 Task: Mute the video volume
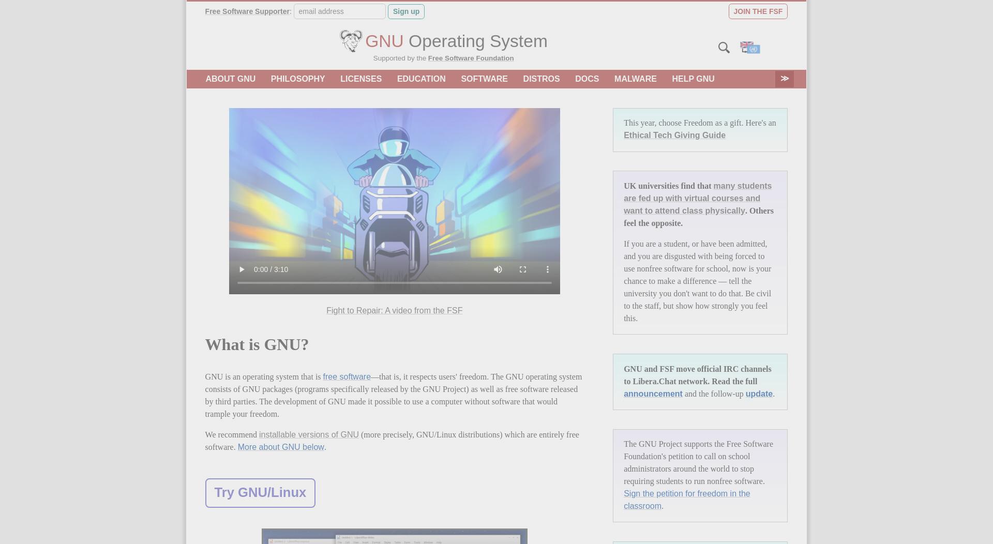498,269
